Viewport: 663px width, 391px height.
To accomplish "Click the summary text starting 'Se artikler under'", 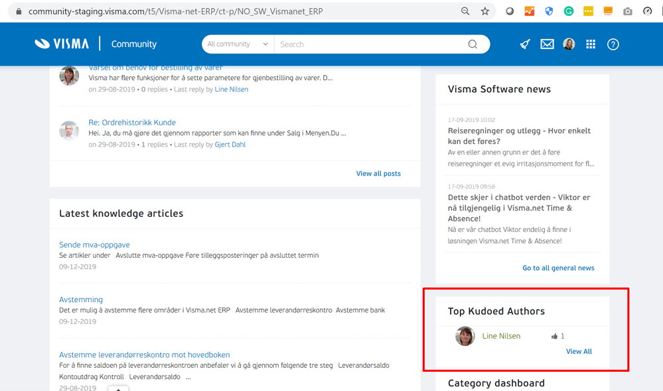I will pyautogui.click(x=189, y=255).
